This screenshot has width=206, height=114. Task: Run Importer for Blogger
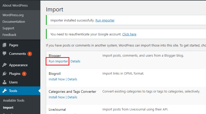point(58,61)
